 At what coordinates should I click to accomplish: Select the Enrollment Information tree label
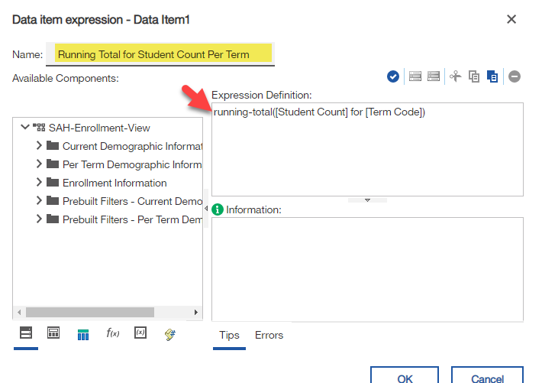click(115, 183)
